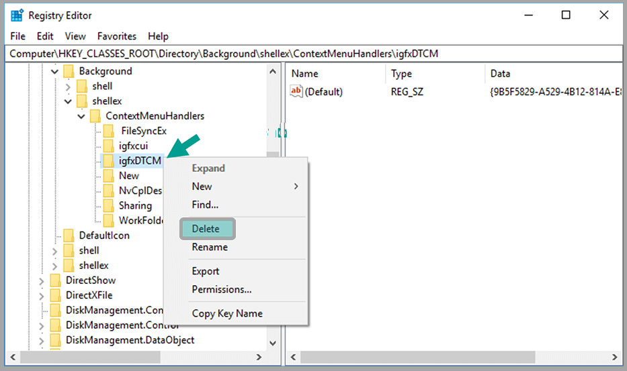Screen dimensions: 627x371
Task: Select the DefaultIcon key label
Action: 104,235
